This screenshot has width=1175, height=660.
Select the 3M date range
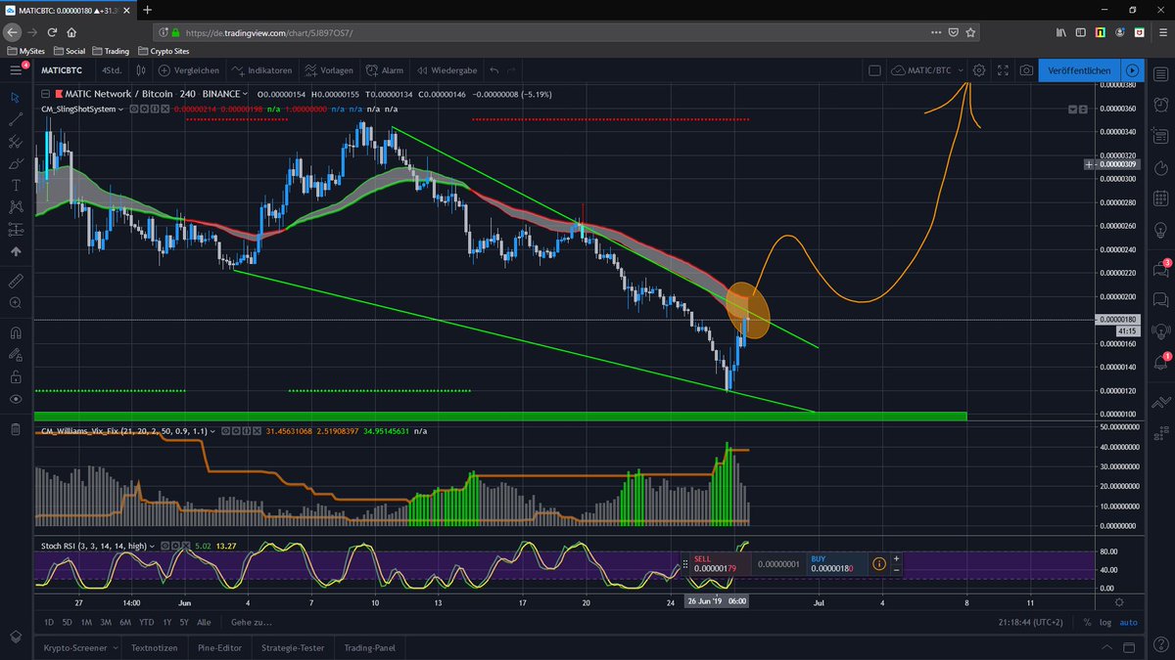tap(105, 622)
